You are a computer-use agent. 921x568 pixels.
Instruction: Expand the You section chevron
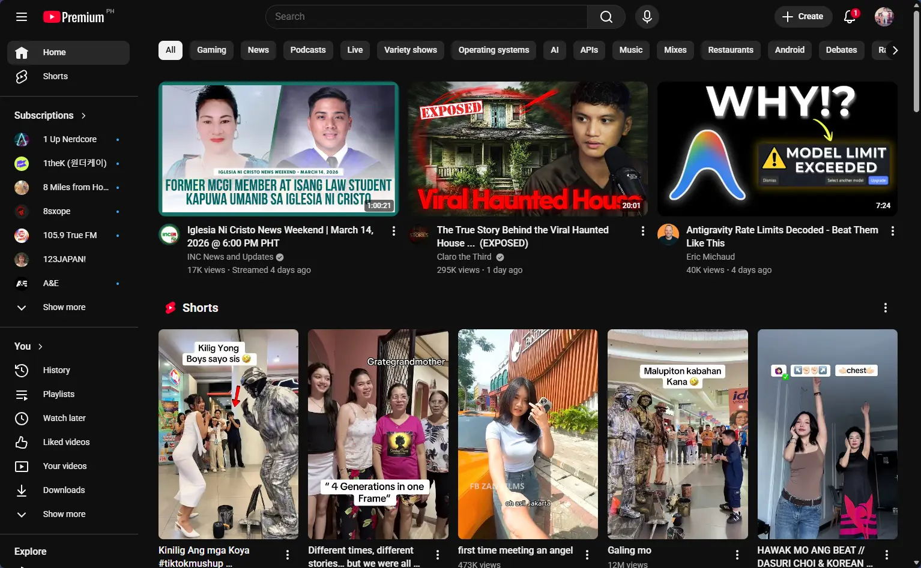pyautogui.click(x=40, y=346)
